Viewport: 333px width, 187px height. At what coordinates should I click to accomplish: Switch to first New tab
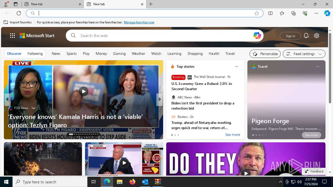pyautogui.click(x=53, y=4)
